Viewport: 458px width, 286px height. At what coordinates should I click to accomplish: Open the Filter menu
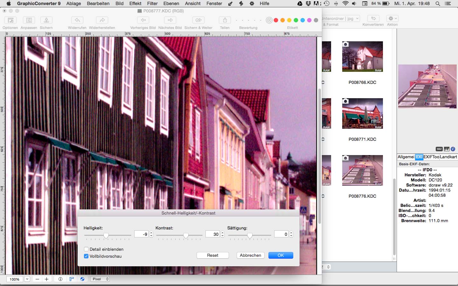pos(152,3)
